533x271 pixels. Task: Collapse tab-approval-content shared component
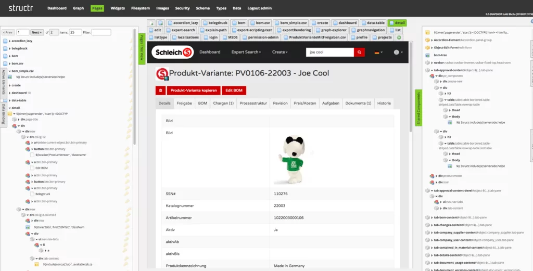tap(432, 70)
